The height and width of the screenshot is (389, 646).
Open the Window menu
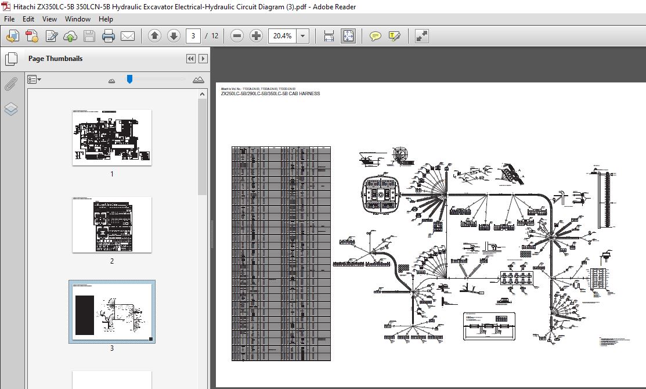(77, 19)
